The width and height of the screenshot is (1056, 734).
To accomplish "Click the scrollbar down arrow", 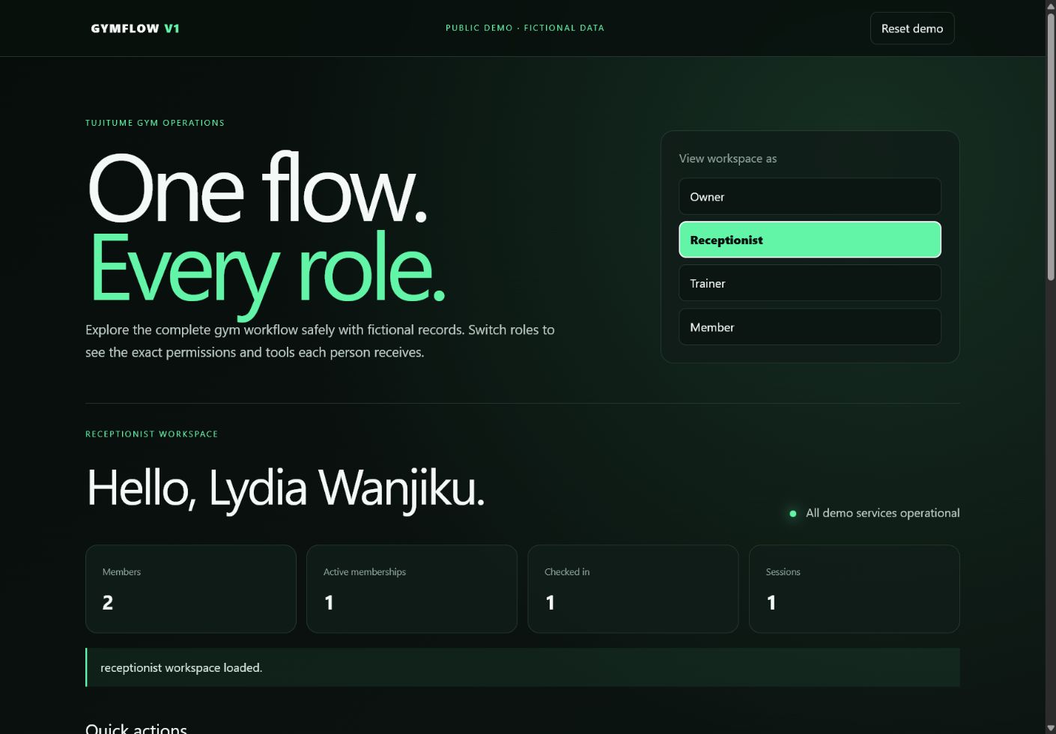I will (1051, 728).
